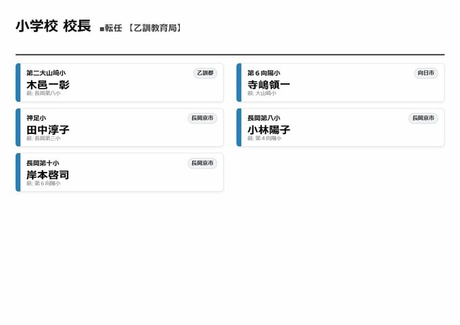
Task: Click the 神足小 school label
Action: (37, 118)
